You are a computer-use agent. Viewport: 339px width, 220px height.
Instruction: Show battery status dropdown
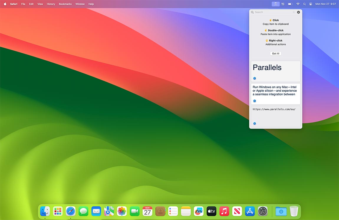290,4
